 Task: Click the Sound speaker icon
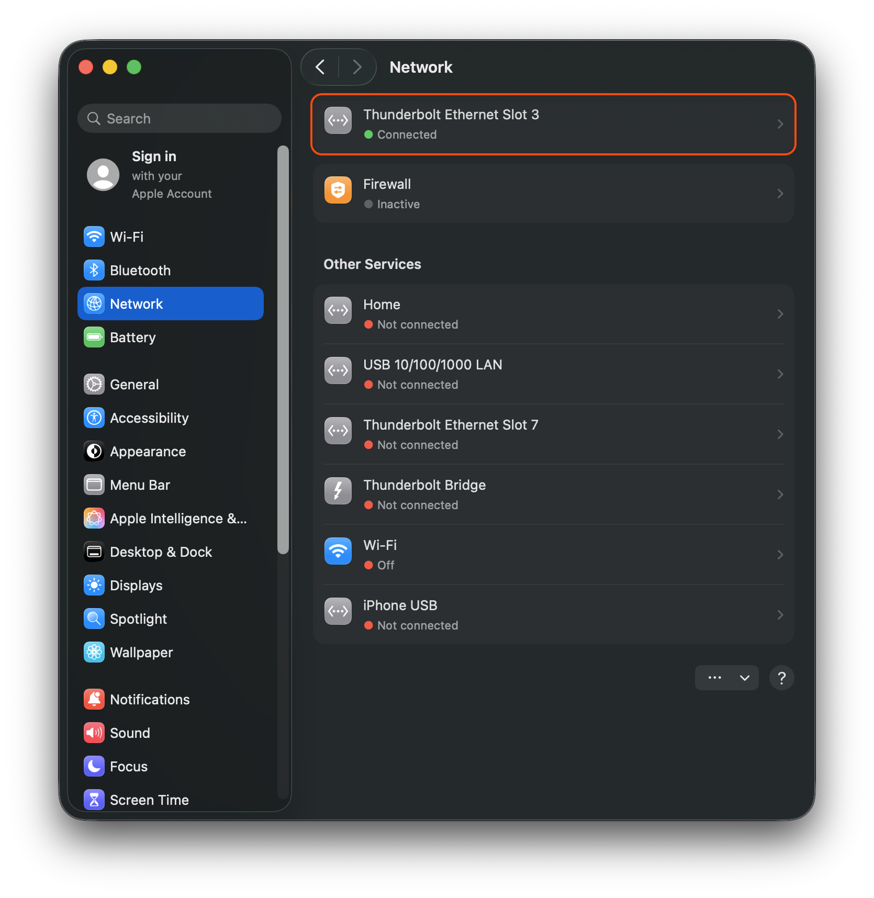[x=94, y=733]
